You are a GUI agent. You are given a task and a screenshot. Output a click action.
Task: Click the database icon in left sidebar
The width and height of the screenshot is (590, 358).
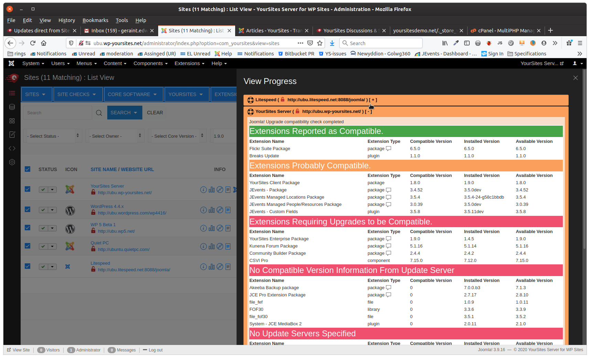coord(12,107)
